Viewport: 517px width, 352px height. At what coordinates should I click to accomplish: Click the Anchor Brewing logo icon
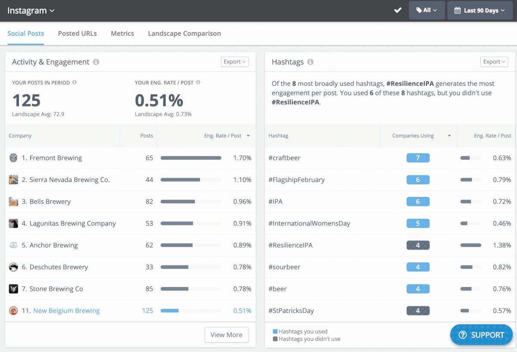point(13,245)
